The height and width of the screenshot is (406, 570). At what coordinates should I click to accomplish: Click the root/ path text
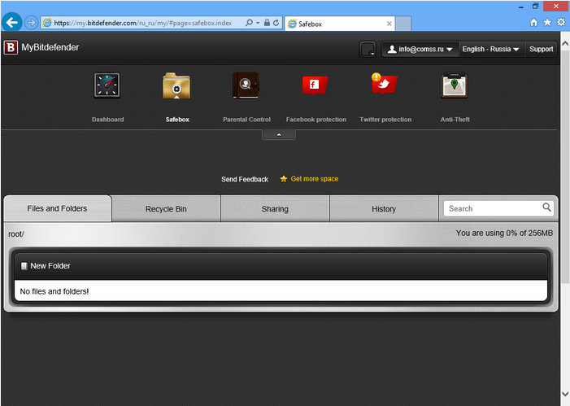coord(16,234)
